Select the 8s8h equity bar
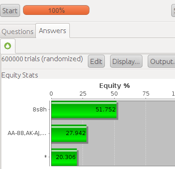Image resolution: width=175 pixels, height=169 pixels. click(x=84, y=110)
